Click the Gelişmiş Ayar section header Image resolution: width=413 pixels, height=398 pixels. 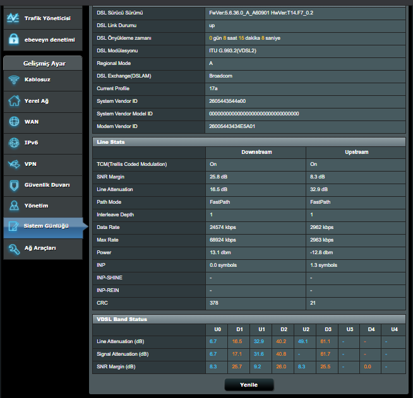(x=43, y=63)
